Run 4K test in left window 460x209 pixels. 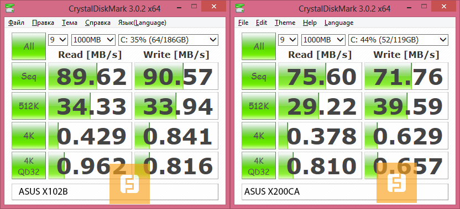tap(29, 136)
